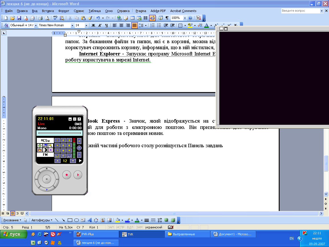Click fill color paint bucket

click(118, 220)
